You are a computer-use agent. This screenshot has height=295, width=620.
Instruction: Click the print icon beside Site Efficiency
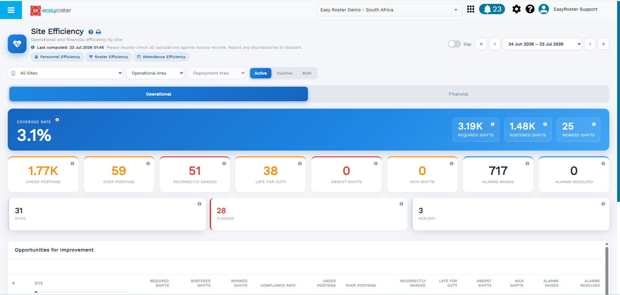click(98, 32)
